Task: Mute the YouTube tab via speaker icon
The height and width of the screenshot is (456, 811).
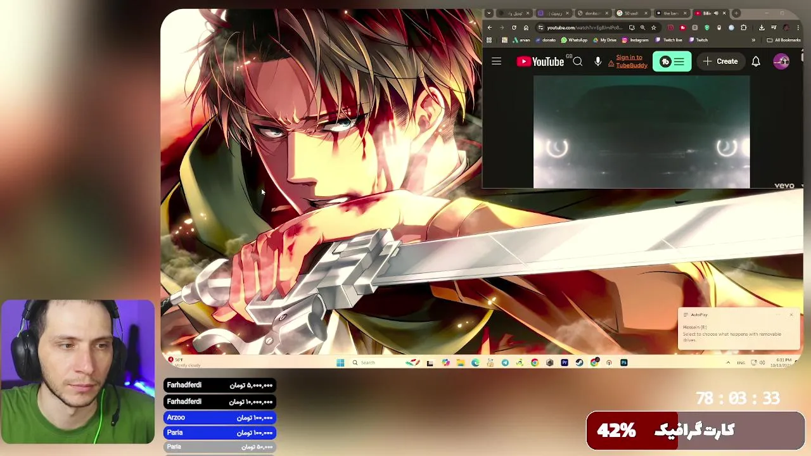Action: pyautogui.click(x=716, y=13)
